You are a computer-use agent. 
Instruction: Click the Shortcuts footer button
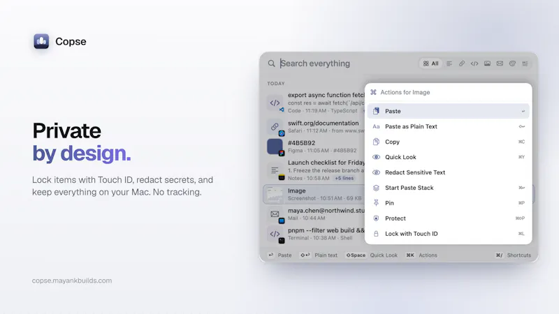tap(513, 255)
